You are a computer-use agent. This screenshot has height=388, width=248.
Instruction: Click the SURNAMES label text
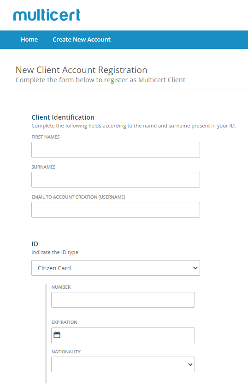pos(43,167)
